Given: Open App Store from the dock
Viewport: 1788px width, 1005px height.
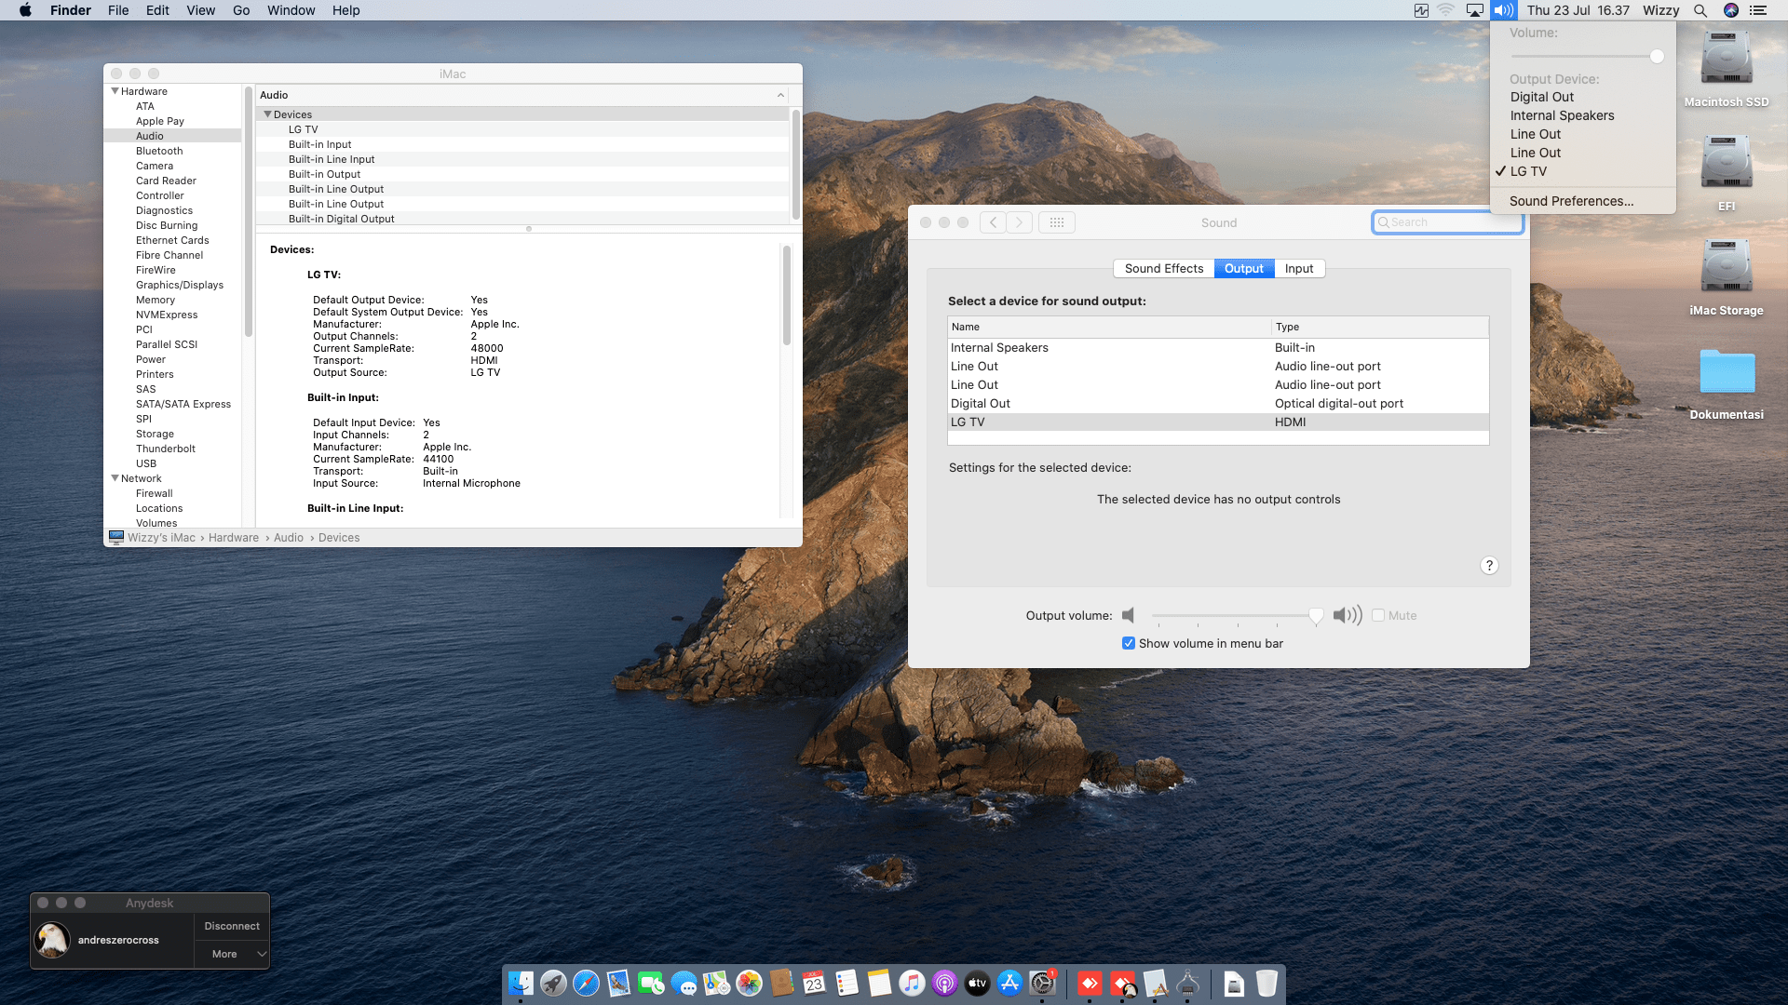Looking at the screenshot, I should pos(1009,983).
